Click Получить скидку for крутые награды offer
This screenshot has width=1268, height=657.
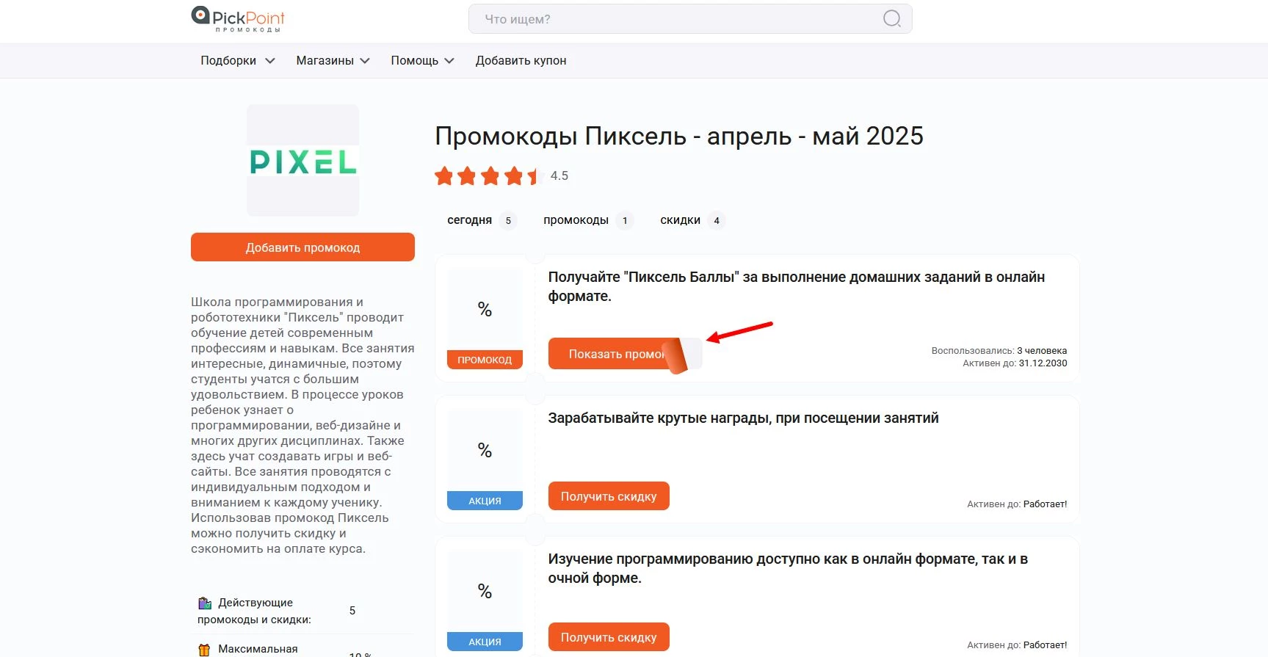point(609,496)
